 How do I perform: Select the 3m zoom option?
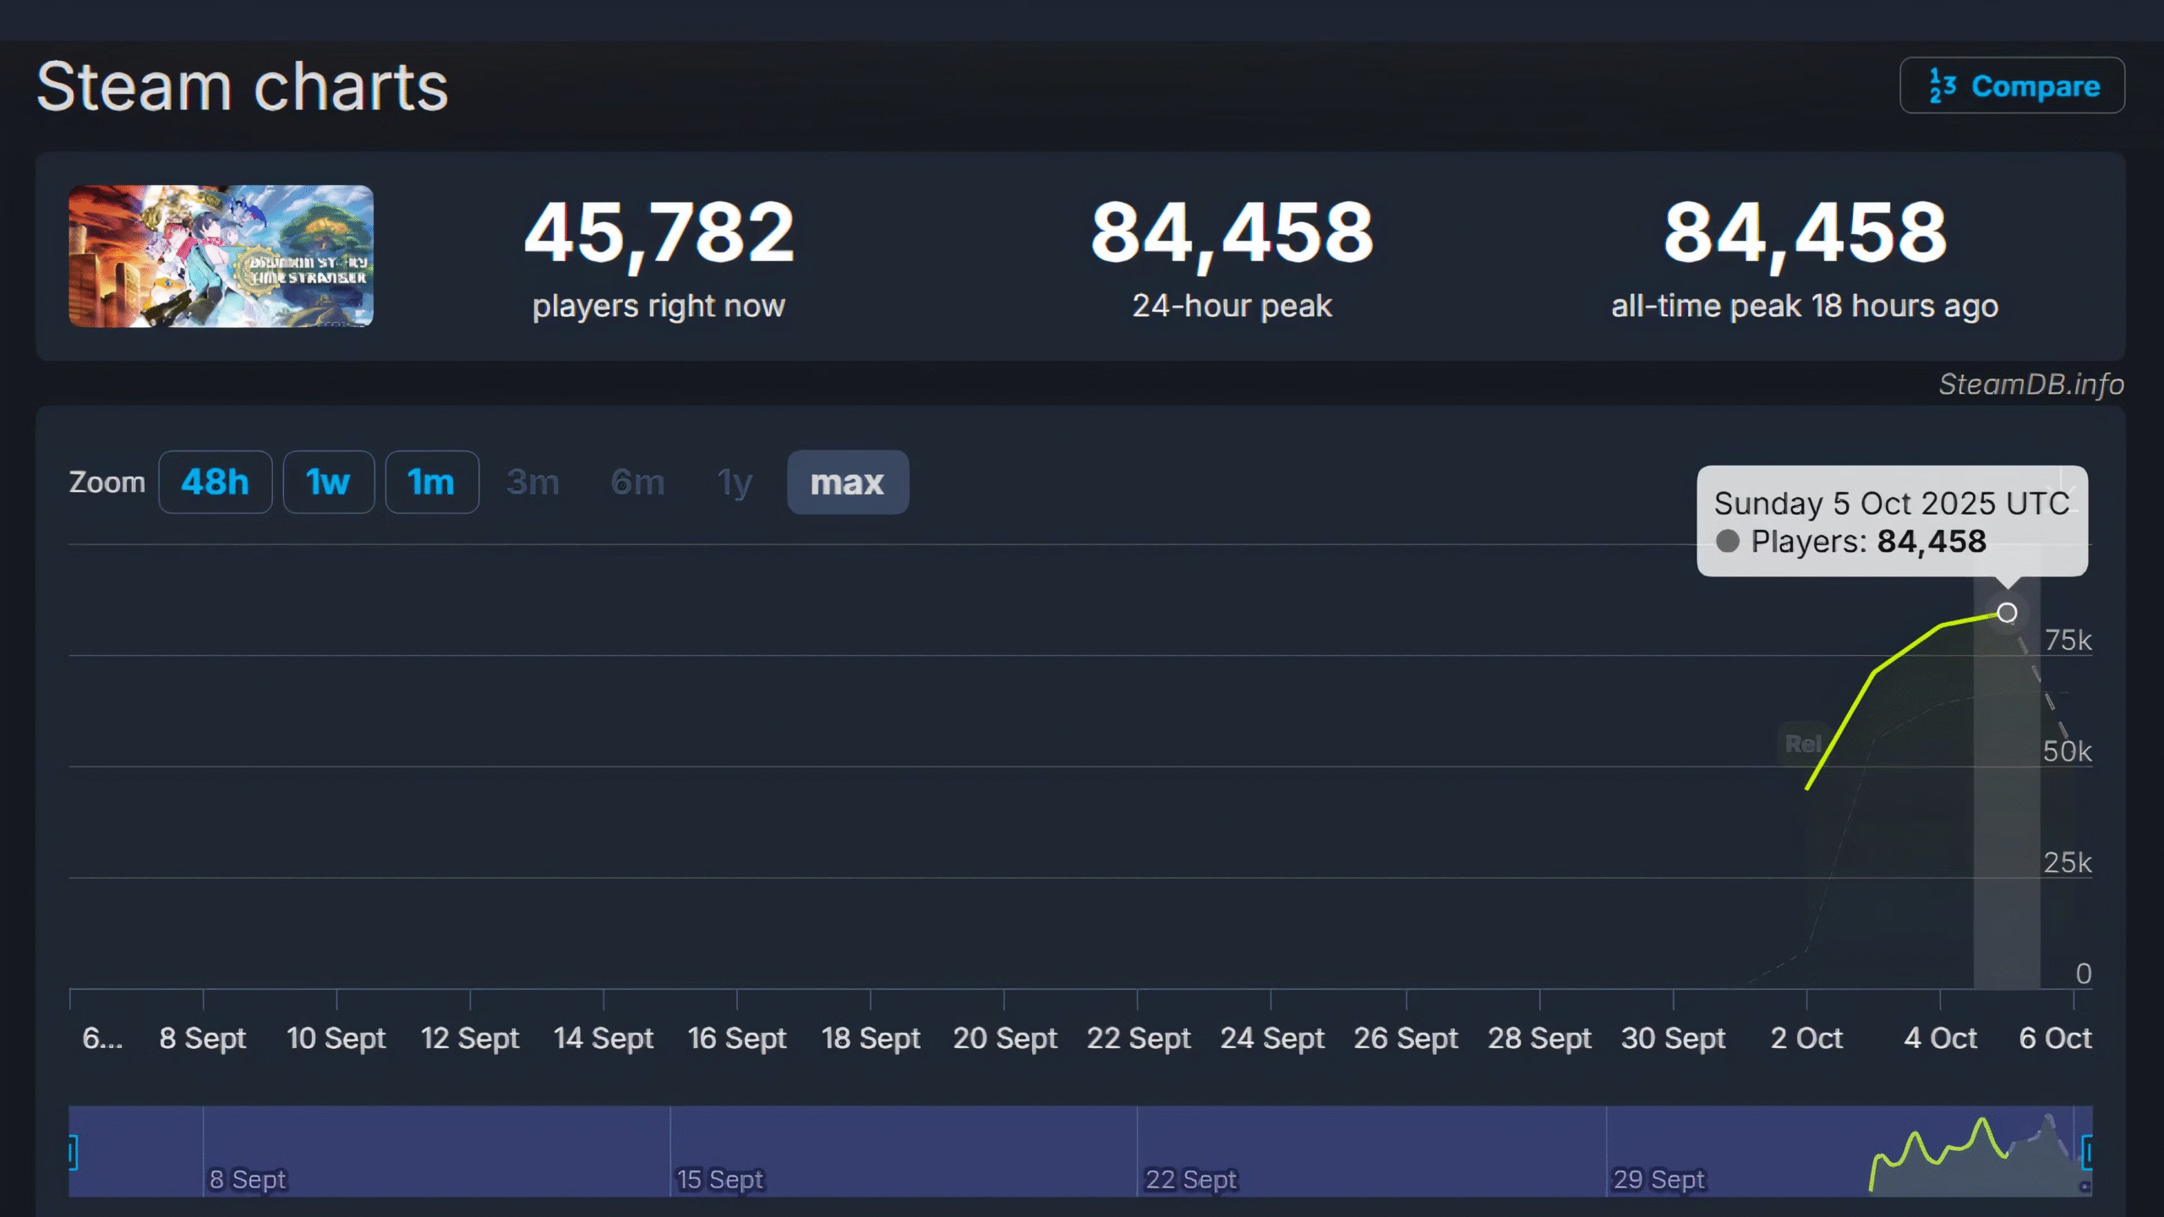[533, 483]
